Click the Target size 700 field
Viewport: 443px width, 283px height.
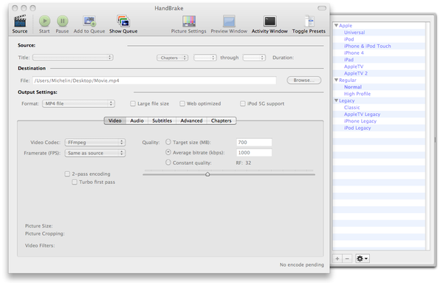[254, 142]
